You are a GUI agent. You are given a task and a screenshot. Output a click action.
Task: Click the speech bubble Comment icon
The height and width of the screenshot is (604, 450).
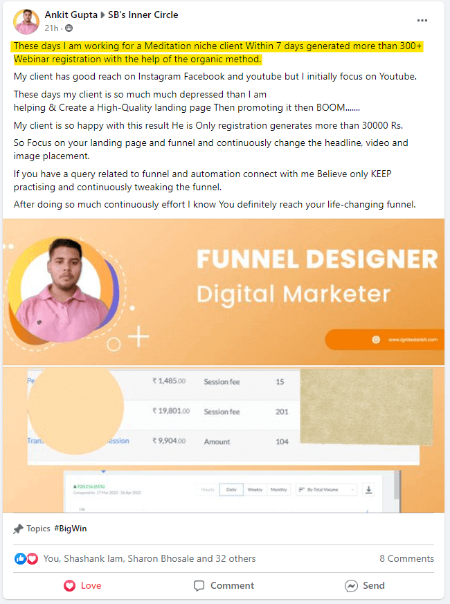click(x=199, y=586)
